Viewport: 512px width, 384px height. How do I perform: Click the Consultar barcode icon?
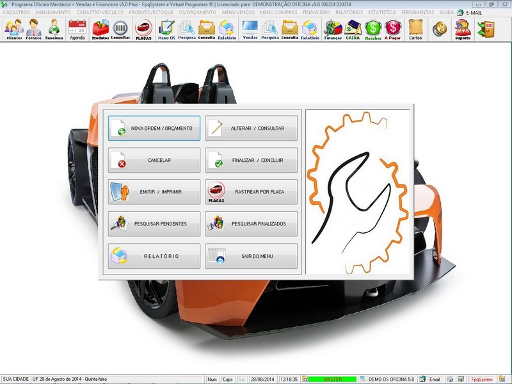click(120, 29)
